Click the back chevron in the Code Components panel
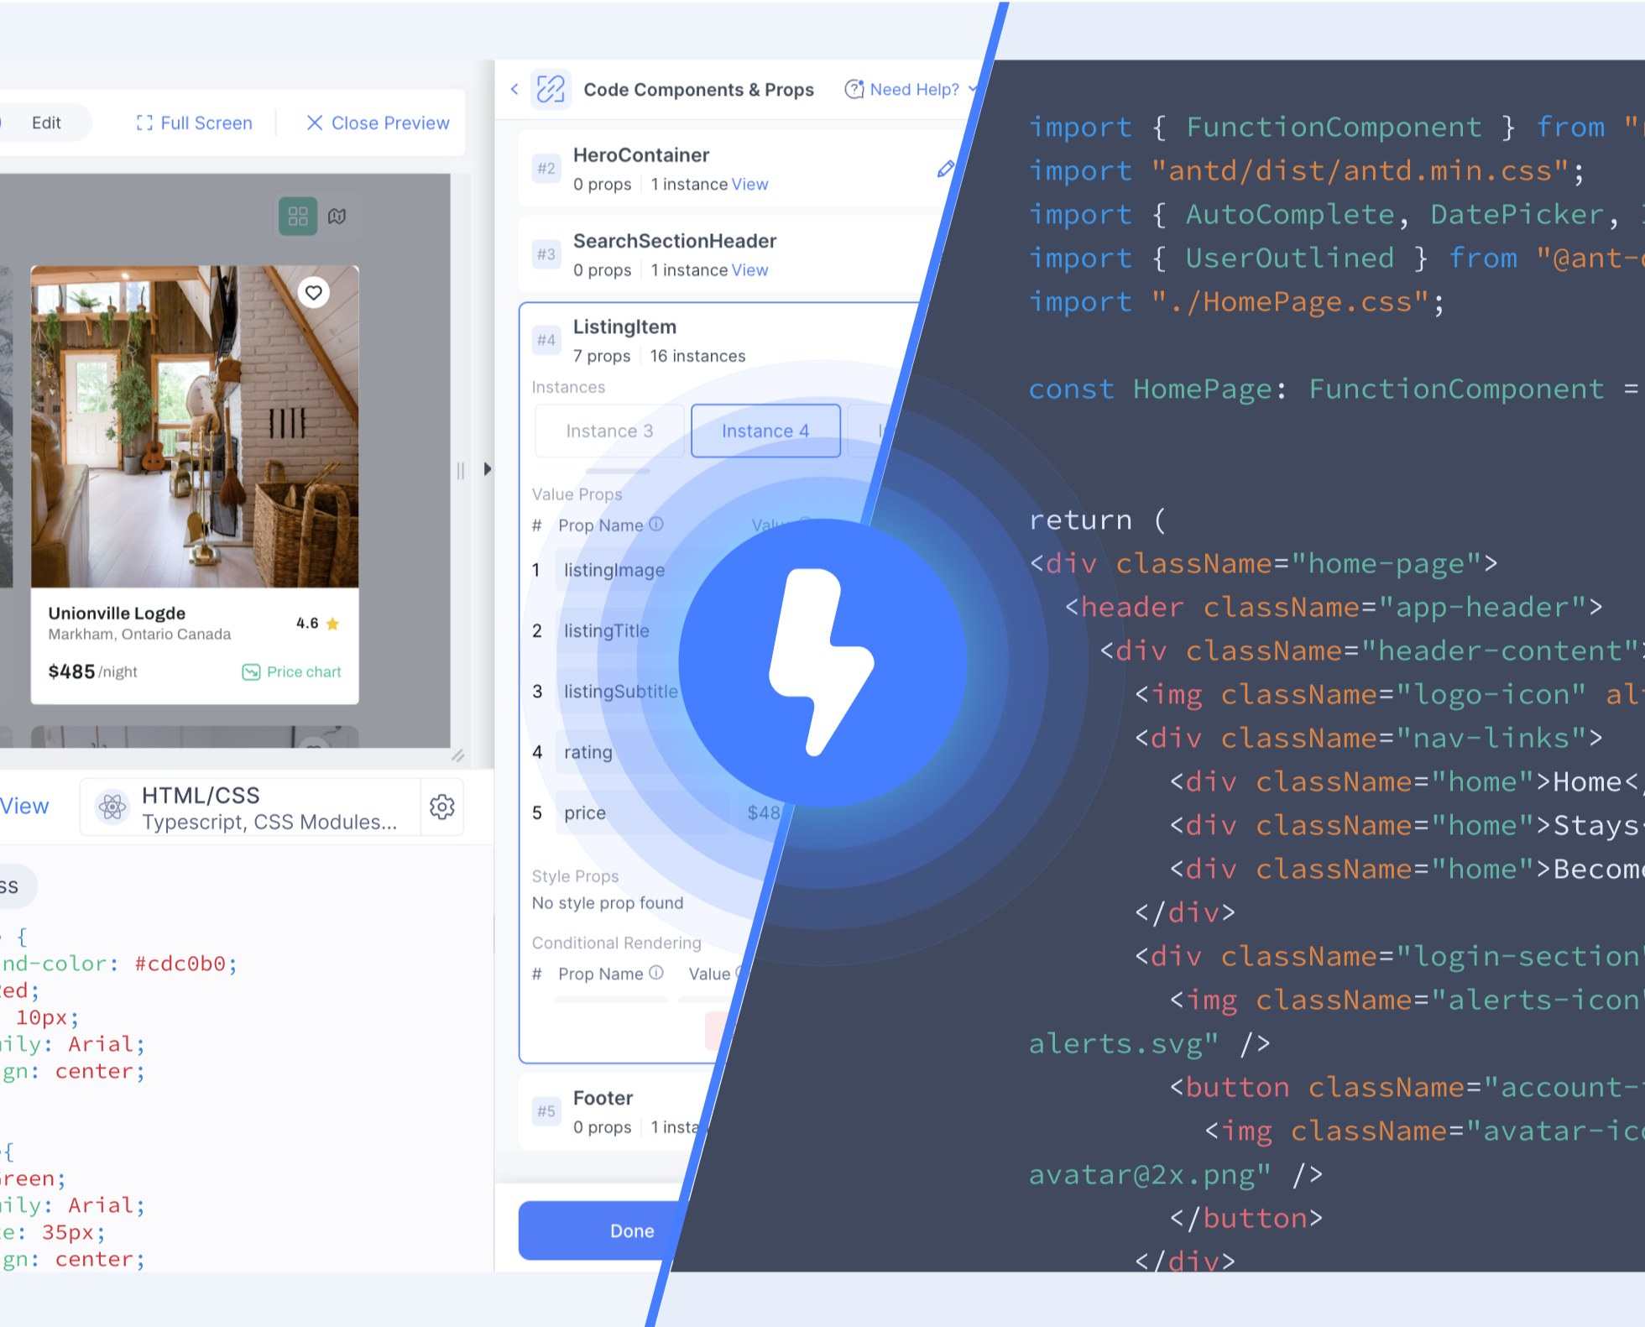Viewport: 1645px width, 1327px height. coord(514,89)
